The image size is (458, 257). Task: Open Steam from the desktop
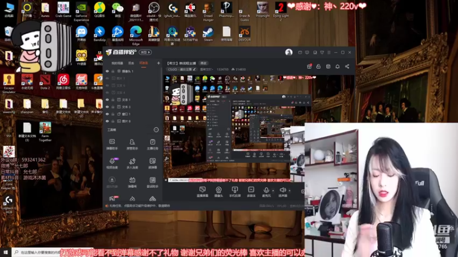(x=208, y=34)
